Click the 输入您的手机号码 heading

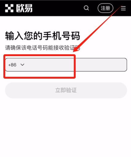(x=42, y=36)
